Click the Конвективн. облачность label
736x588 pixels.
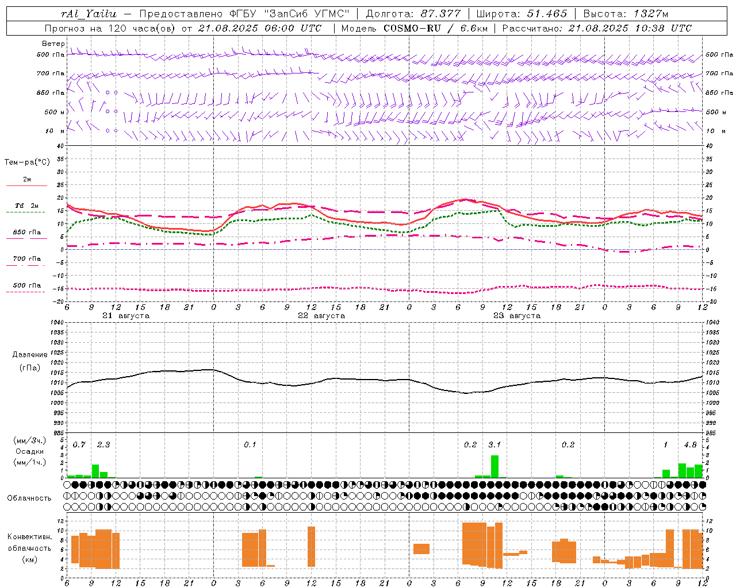pos(29,543)
